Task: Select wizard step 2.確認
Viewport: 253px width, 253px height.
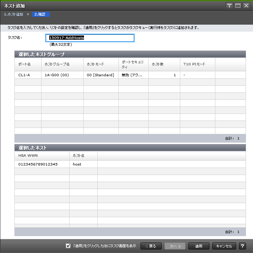Action: pos(41,14)
